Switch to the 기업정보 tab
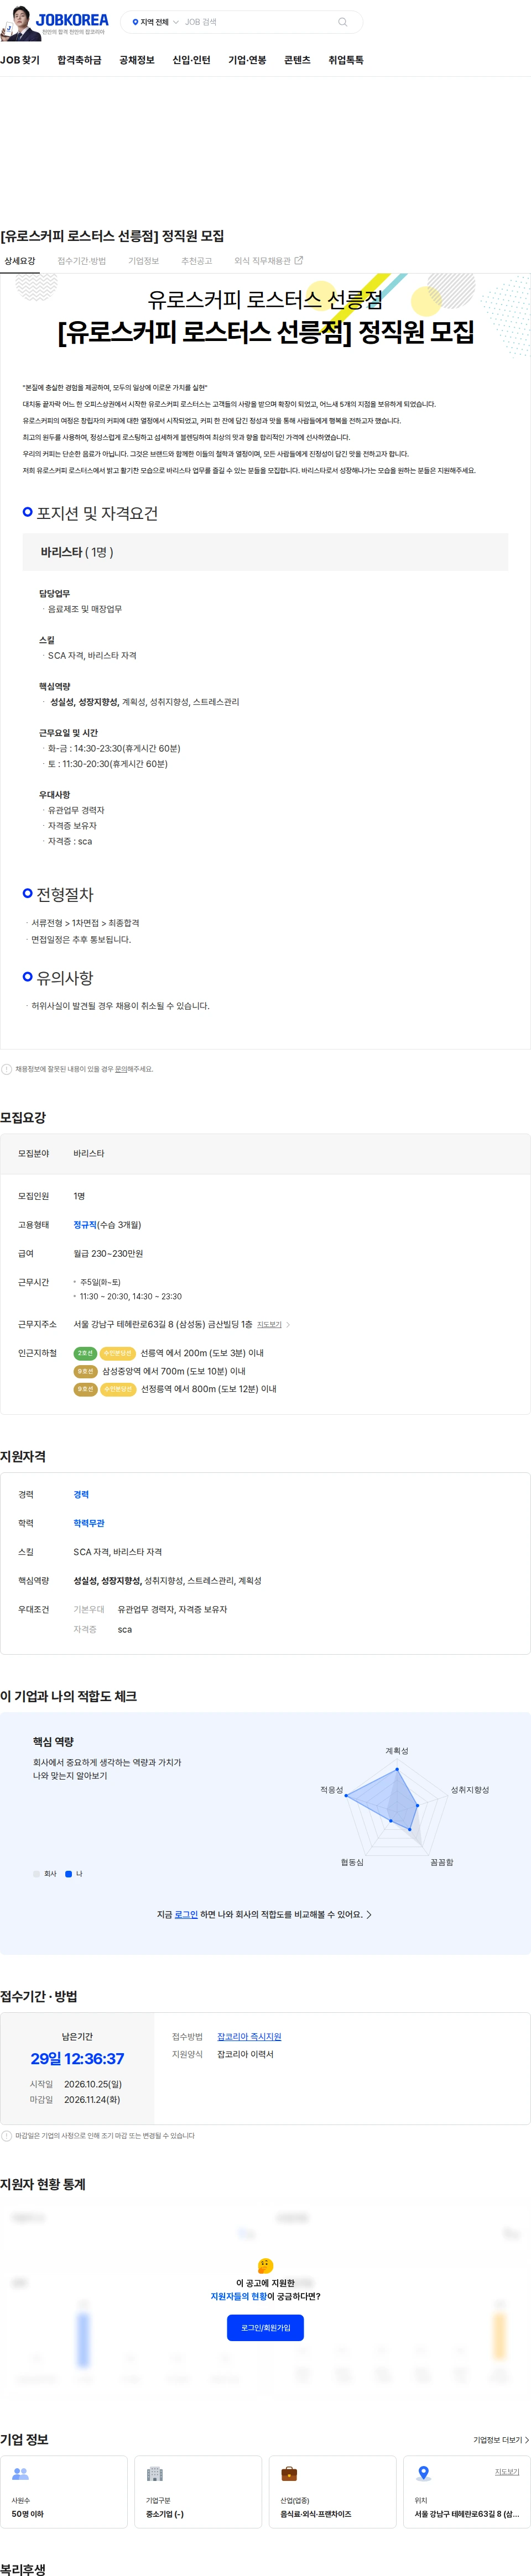Viewport: 531px width, 2576px height. point(143,261)
